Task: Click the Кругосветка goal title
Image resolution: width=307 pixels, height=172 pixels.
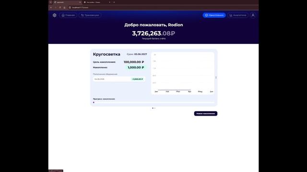Action: (106, 54)
